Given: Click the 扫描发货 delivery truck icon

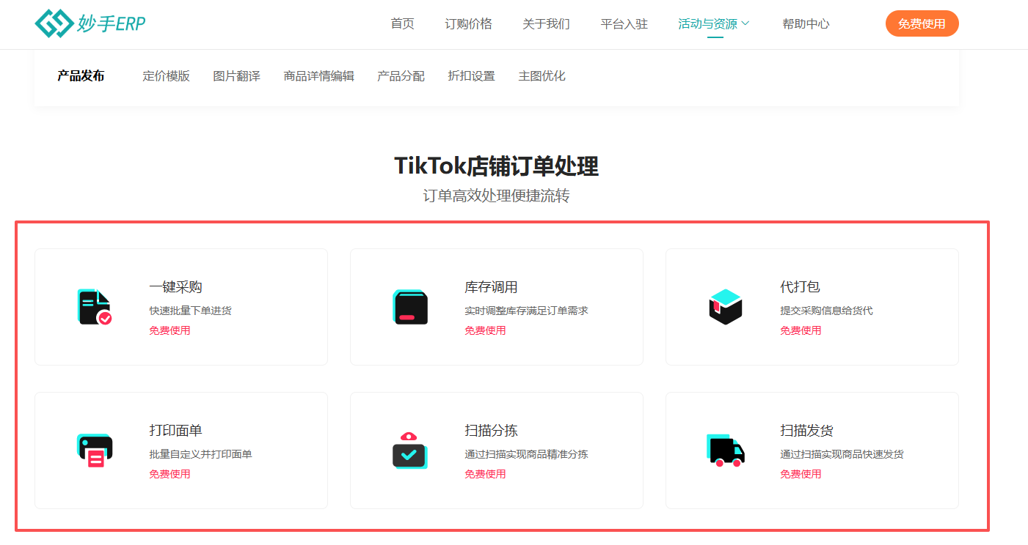Looking at the screenshot, I should coord(725,450).
